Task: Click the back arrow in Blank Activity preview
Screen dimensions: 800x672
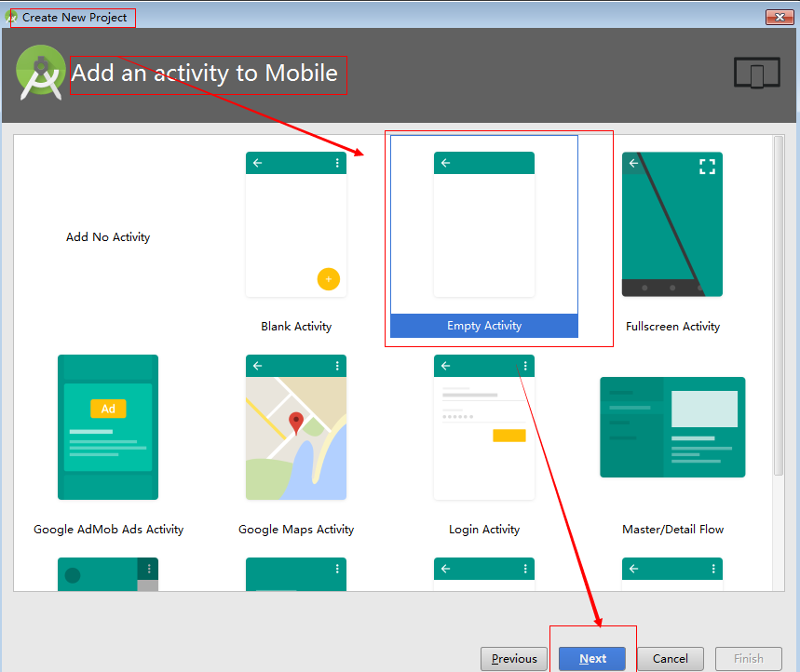Action: pos(258,163)
